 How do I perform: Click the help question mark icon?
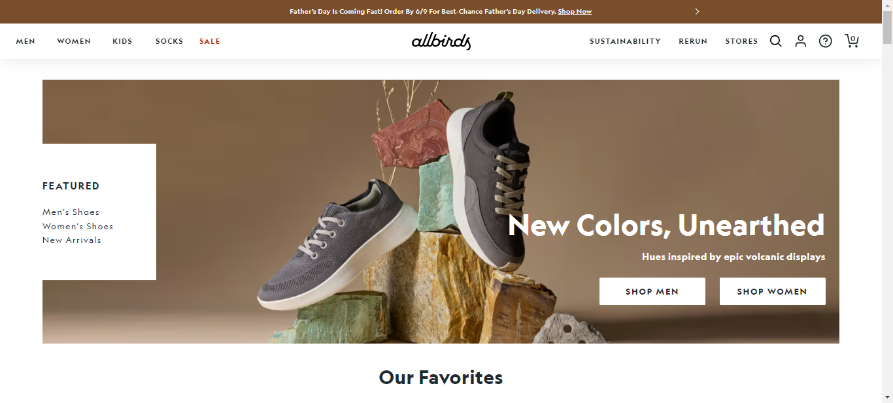pos(826,41)
